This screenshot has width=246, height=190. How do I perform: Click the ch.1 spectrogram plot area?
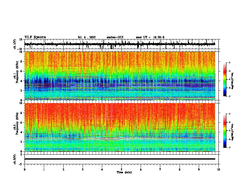pyautogui.click(x=120, y=76)
